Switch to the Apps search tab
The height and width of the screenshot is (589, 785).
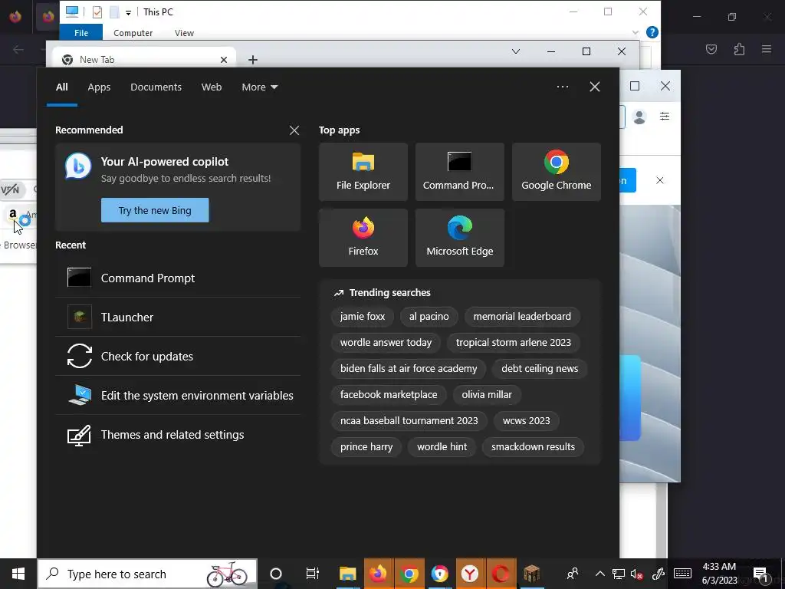[x=99, y=87]
